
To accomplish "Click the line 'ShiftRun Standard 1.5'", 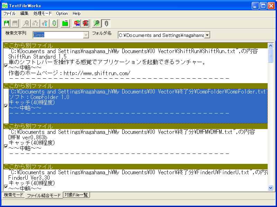I will click(x=37, y=57).
